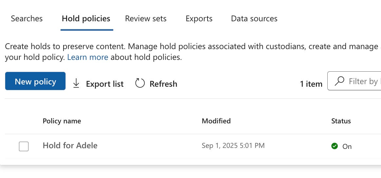
Task: Create a hold with New policy button
Action: click(35, 81)
